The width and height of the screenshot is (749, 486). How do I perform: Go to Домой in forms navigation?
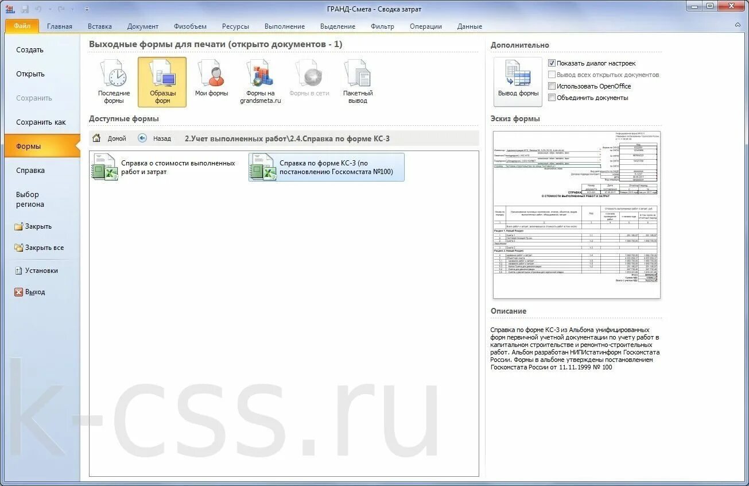[x=109, y=138]
